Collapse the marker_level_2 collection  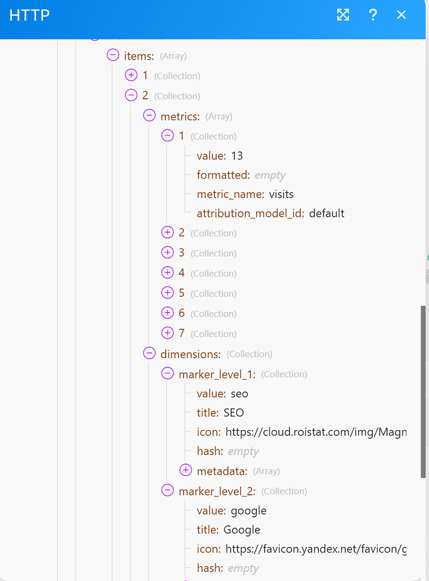click(x=167, y=491)
